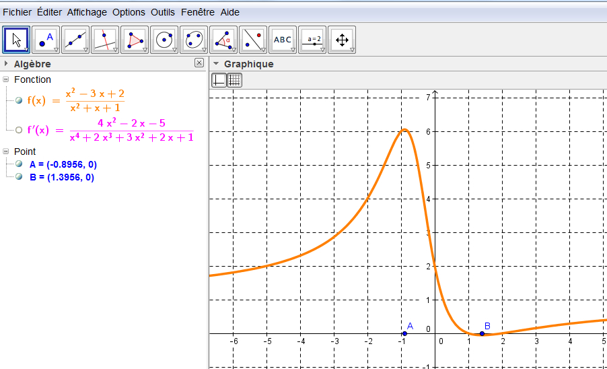This screenshot has width=607, height=369.
Task: Close the Algèbre panel
Action: point(199,63)
